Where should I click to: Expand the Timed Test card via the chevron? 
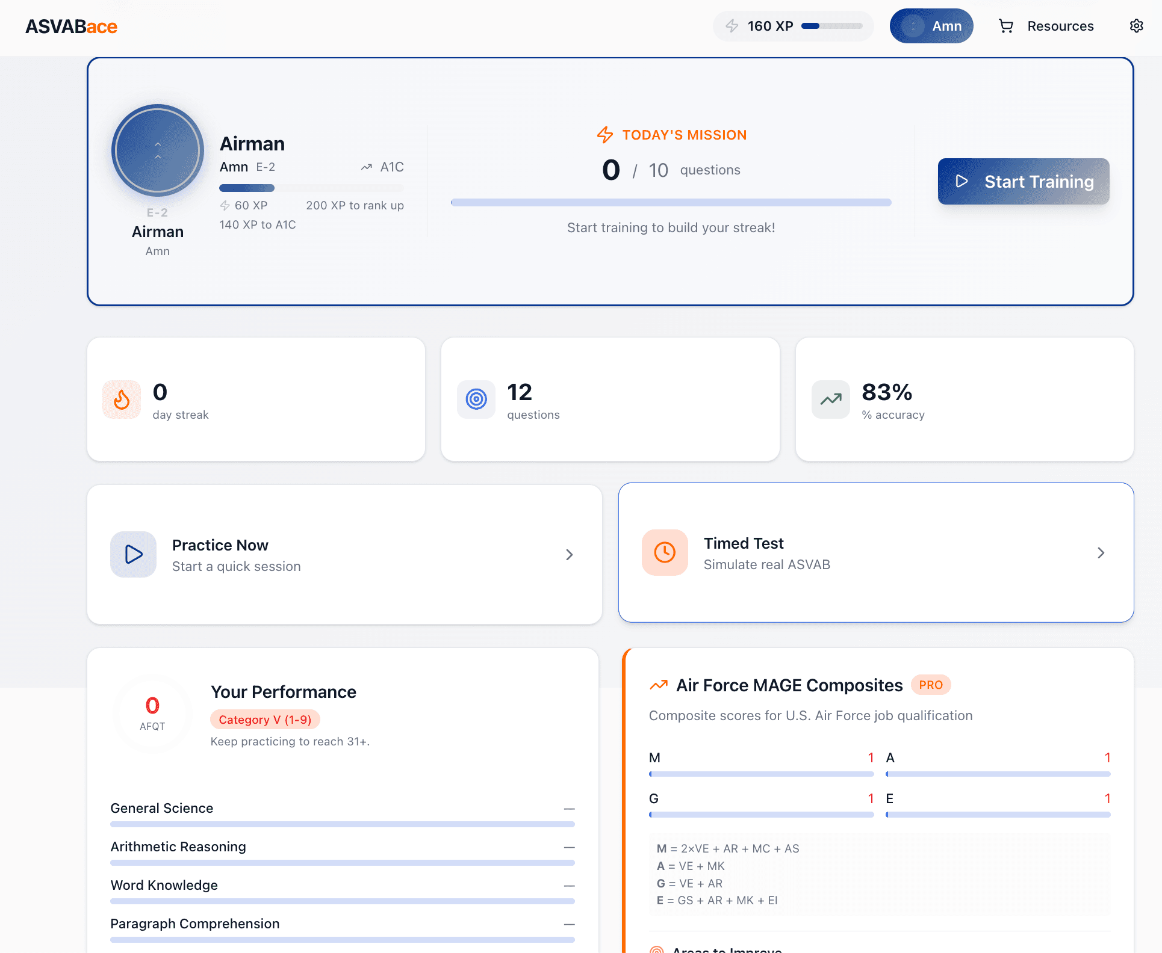pos(1101,552)
